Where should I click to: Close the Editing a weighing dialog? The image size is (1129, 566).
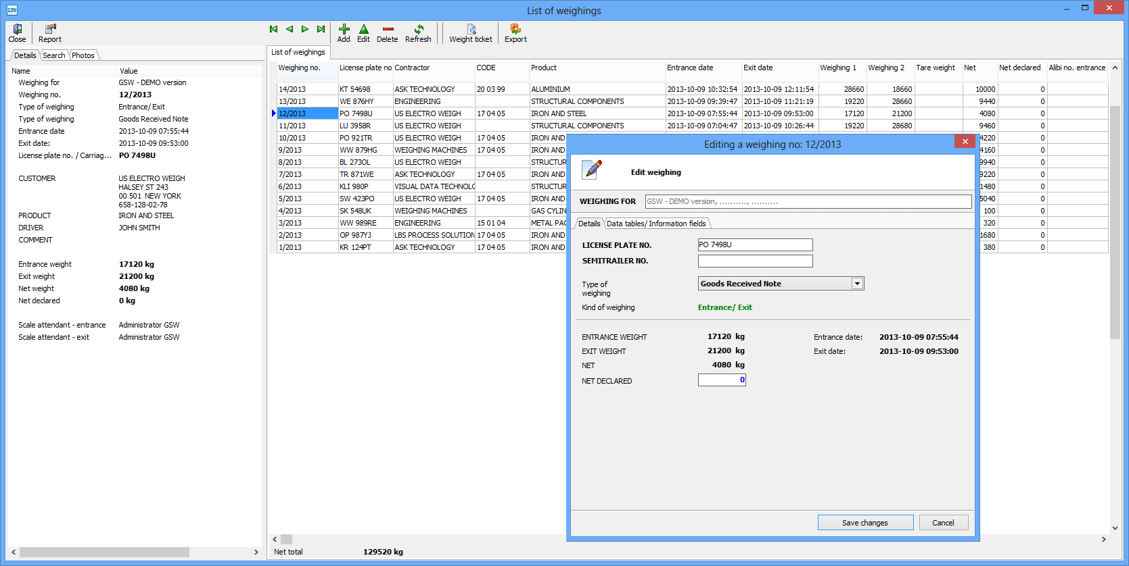(x=965, y=141)
